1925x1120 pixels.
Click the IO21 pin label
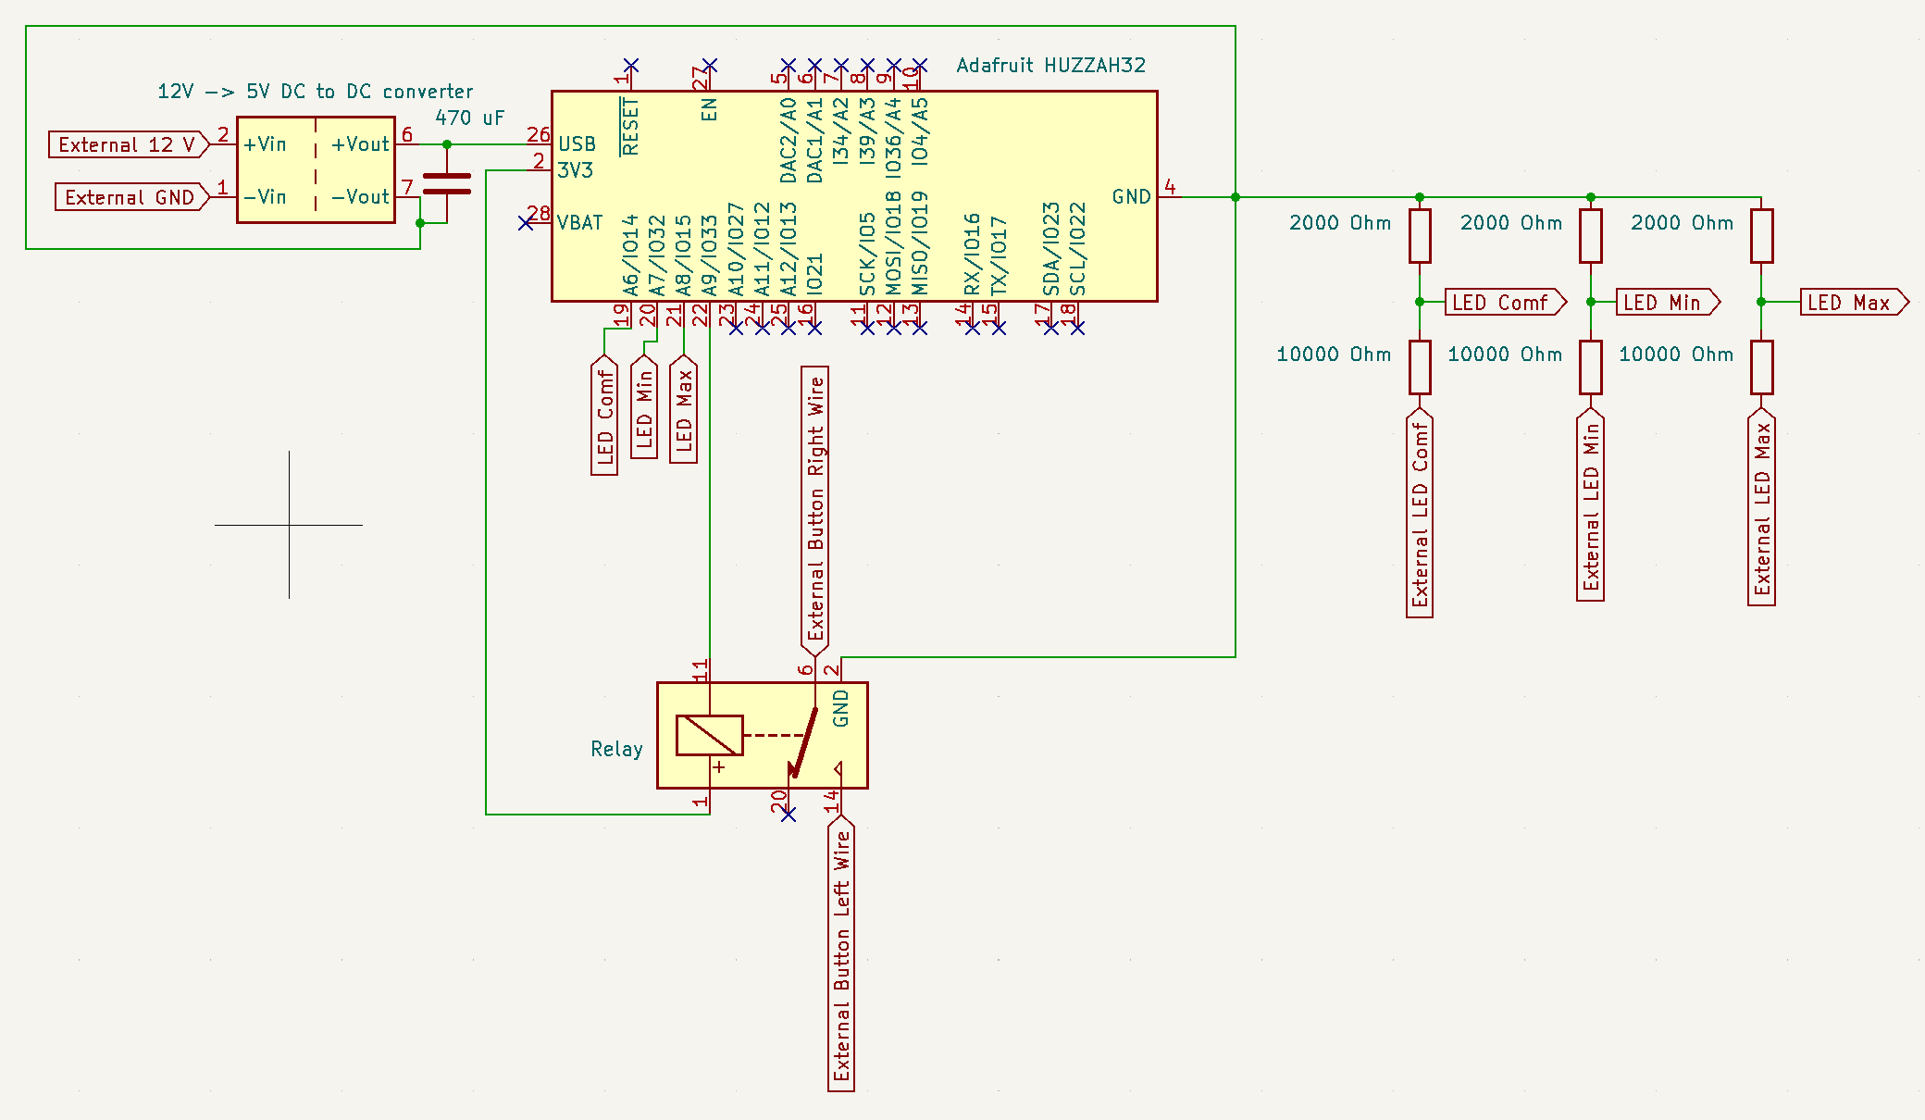coord(814,275)
